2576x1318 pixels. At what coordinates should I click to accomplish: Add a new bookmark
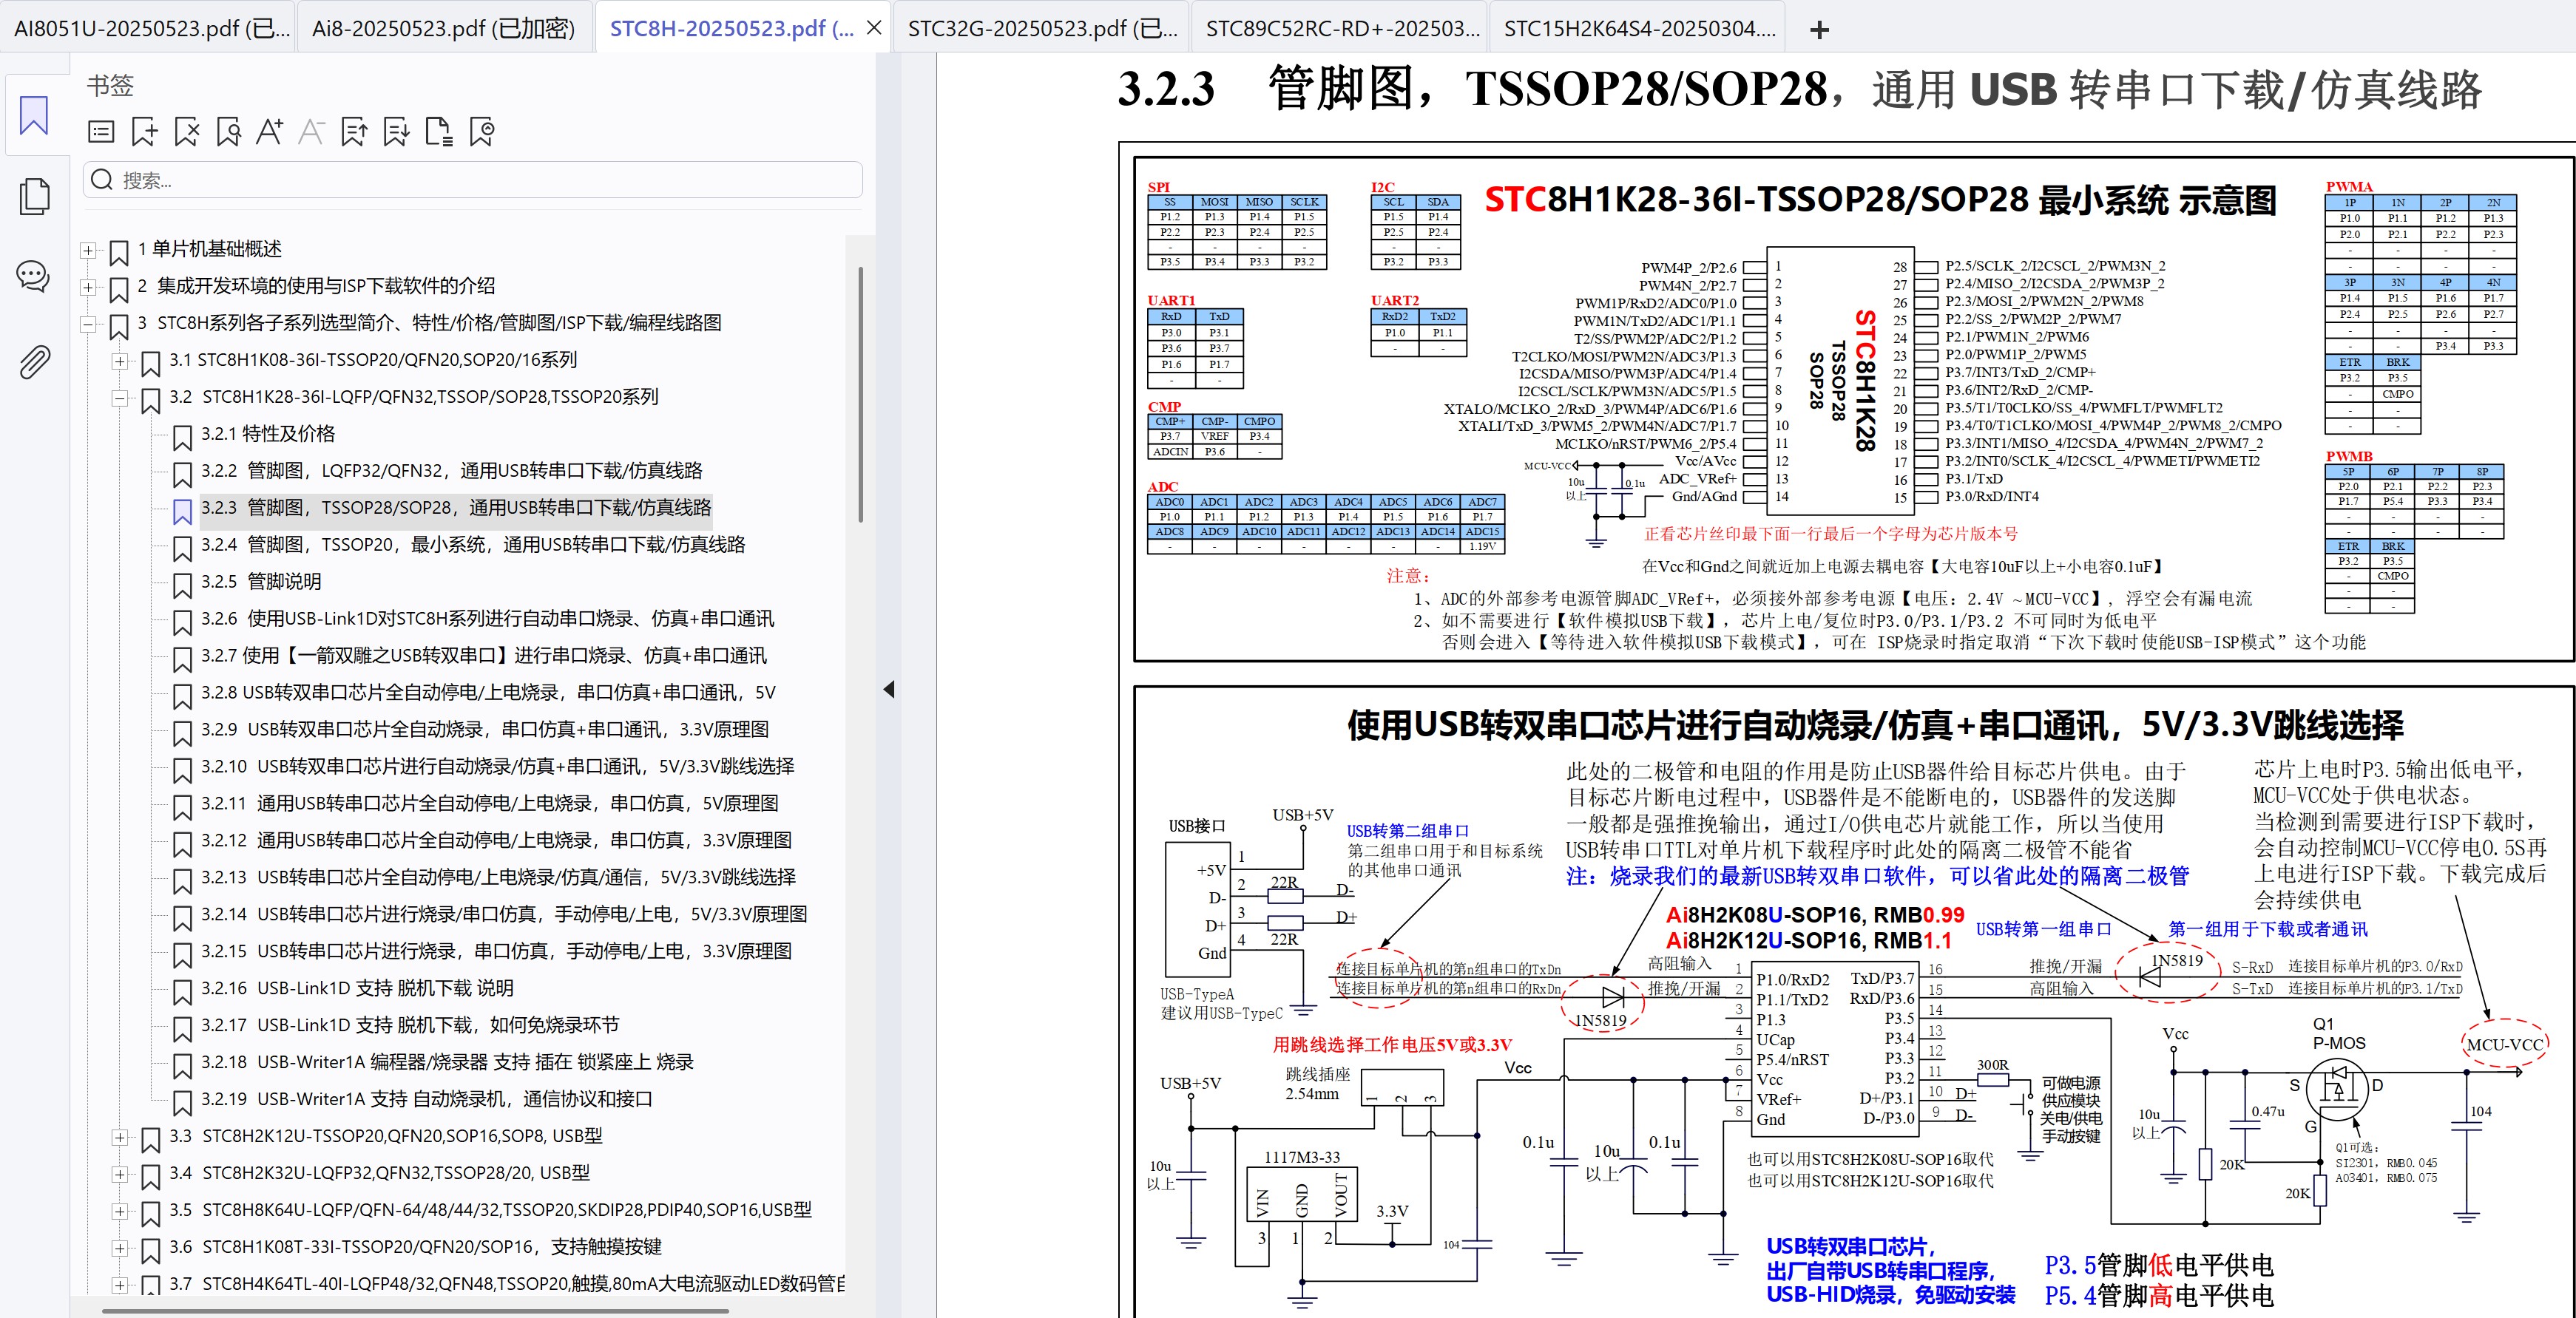point(144,132)
